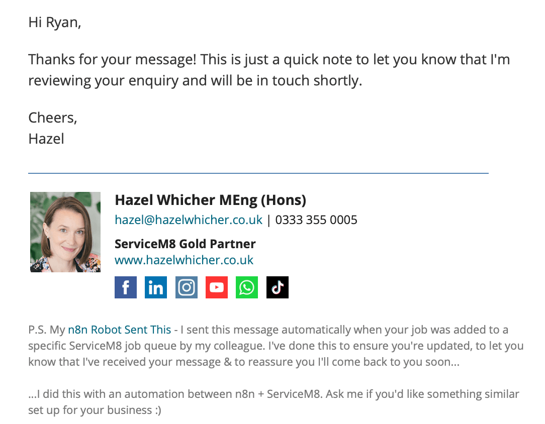Follow the 'n8n Robot Sent This' link
The width and height of the screenshot is (545, 424).
pyautogui.click(x=119, y=330)
